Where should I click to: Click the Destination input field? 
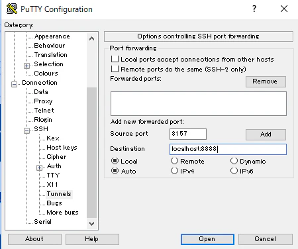click(x=228, y=149)
